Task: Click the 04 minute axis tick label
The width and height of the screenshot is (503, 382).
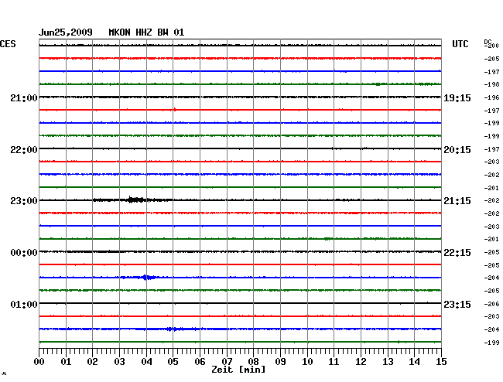Action: pos(146,361)
